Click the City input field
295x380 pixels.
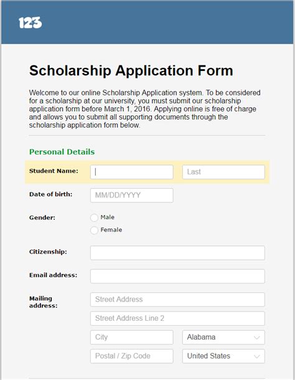pos(132,337)
